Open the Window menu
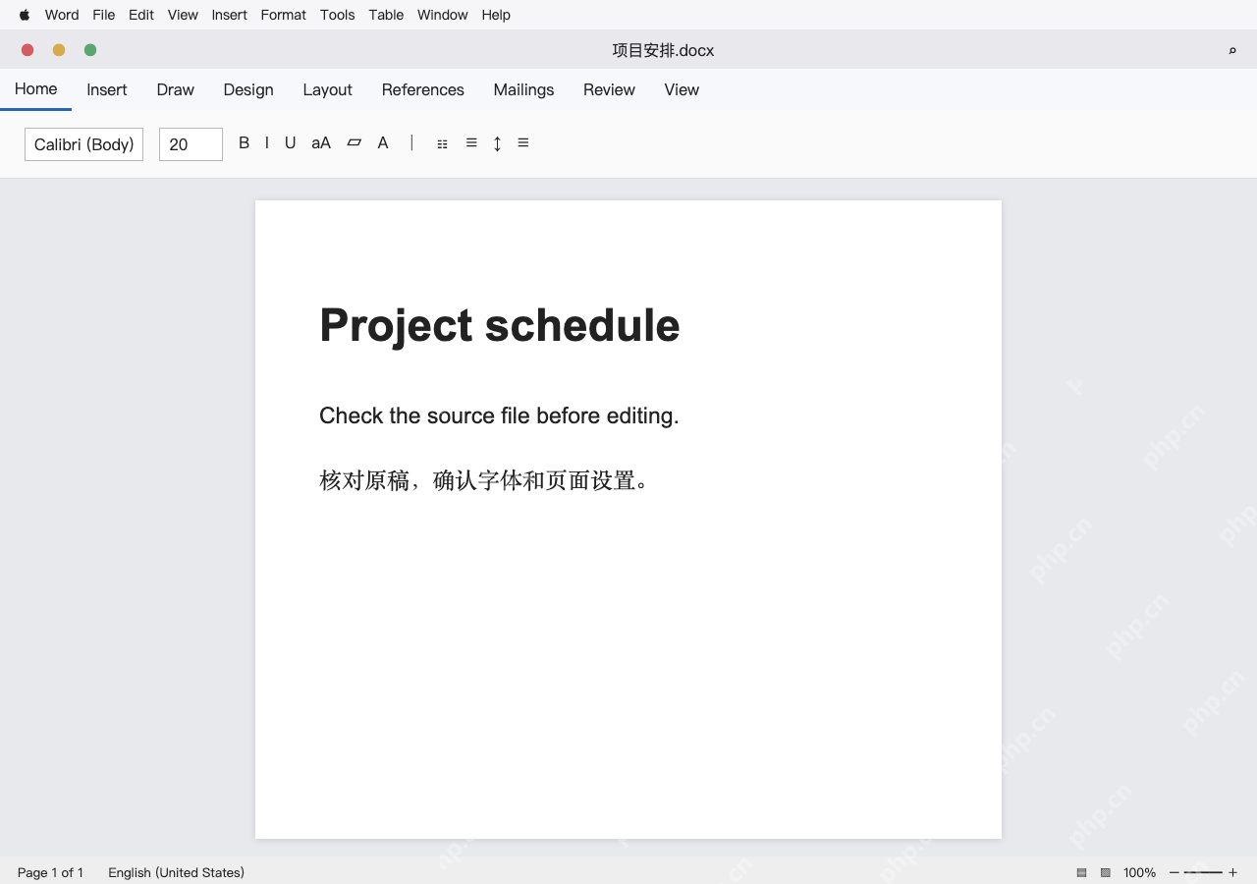The image size is (1257, 884). 442,15
